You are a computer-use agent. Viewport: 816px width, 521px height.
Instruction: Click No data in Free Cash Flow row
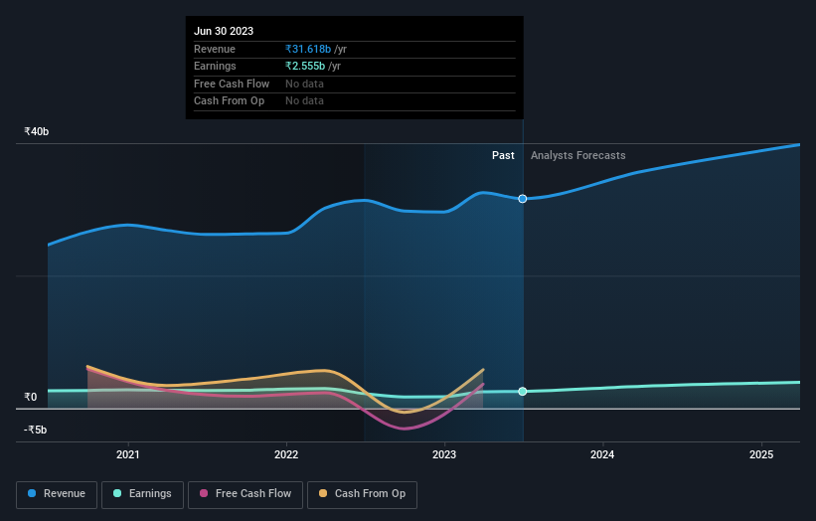(304, 84)
